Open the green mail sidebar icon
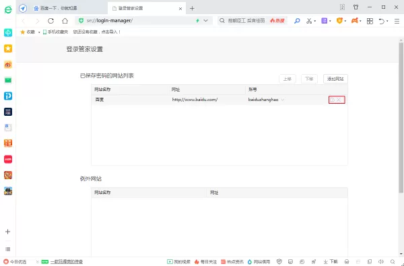Screen dimensions: 404x266 [x=8, y=80]
